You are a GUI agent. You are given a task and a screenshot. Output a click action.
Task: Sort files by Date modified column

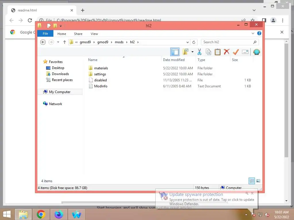(174, 60)
